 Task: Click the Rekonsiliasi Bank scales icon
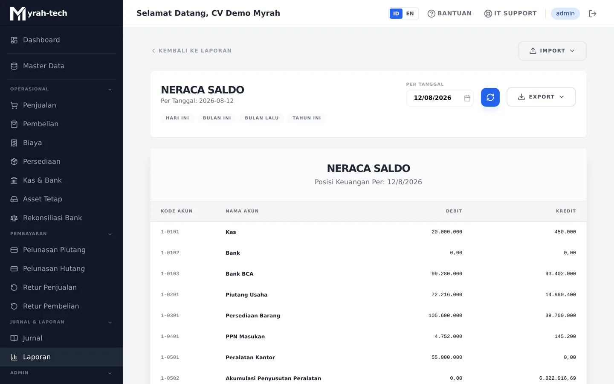[14, 218]
